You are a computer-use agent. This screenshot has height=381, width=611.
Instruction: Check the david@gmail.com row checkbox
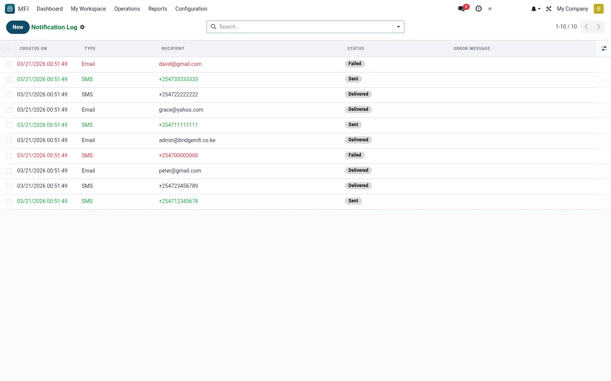(x=9, y=64)
